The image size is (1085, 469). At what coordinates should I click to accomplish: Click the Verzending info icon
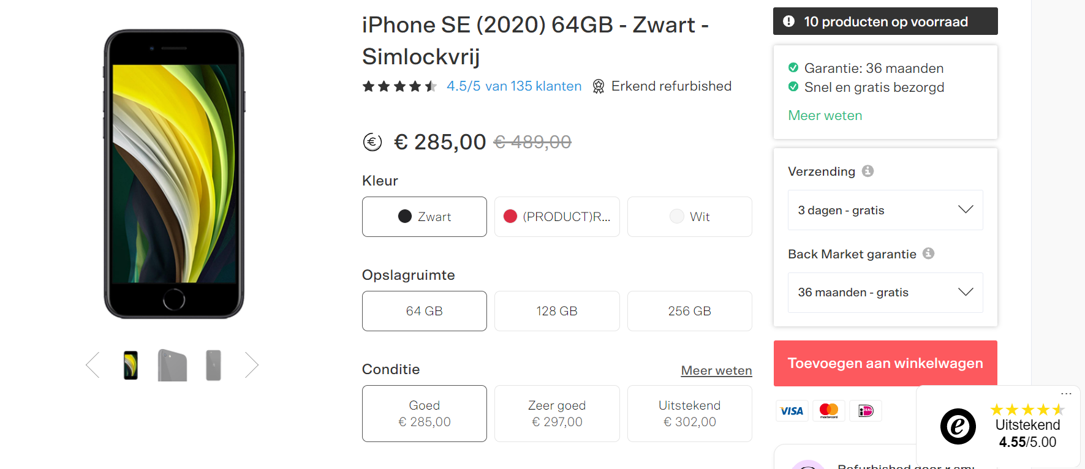tap(868, 171)
